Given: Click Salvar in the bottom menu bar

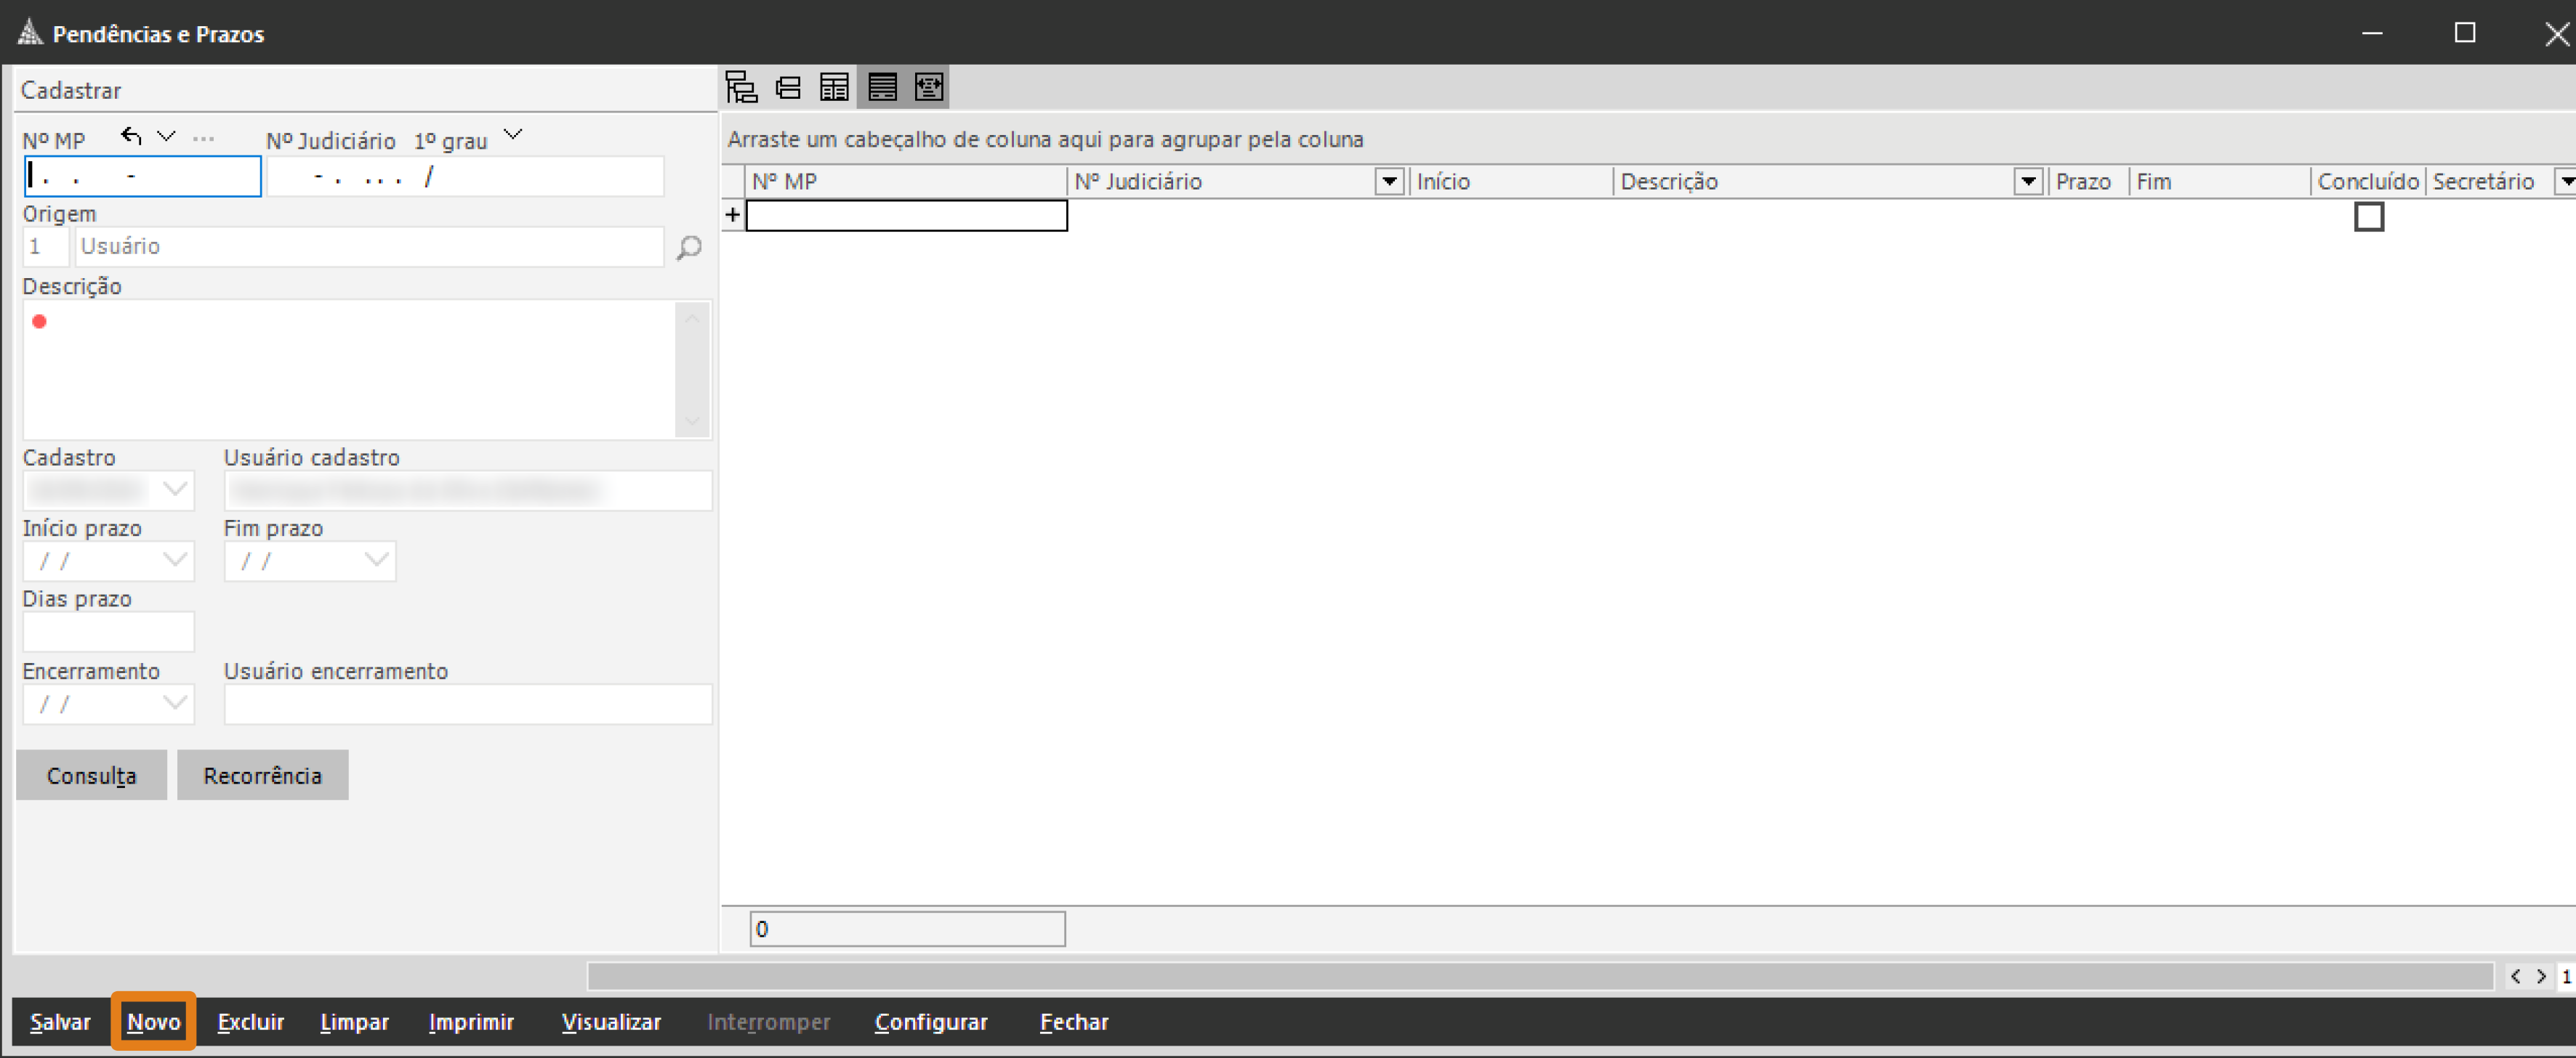Looking at the screenshot, I should 60,1022.
